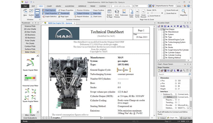
Task: Open the Magnifier tool
Action: pos(183,13)
